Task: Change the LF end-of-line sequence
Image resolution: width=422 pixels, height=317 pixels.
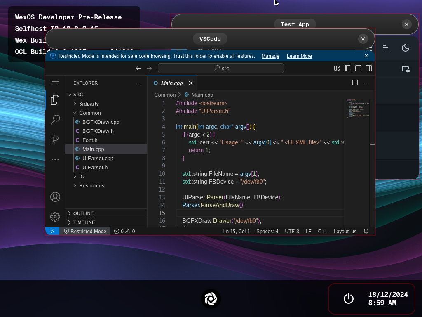Action: [x=308, y=231]
